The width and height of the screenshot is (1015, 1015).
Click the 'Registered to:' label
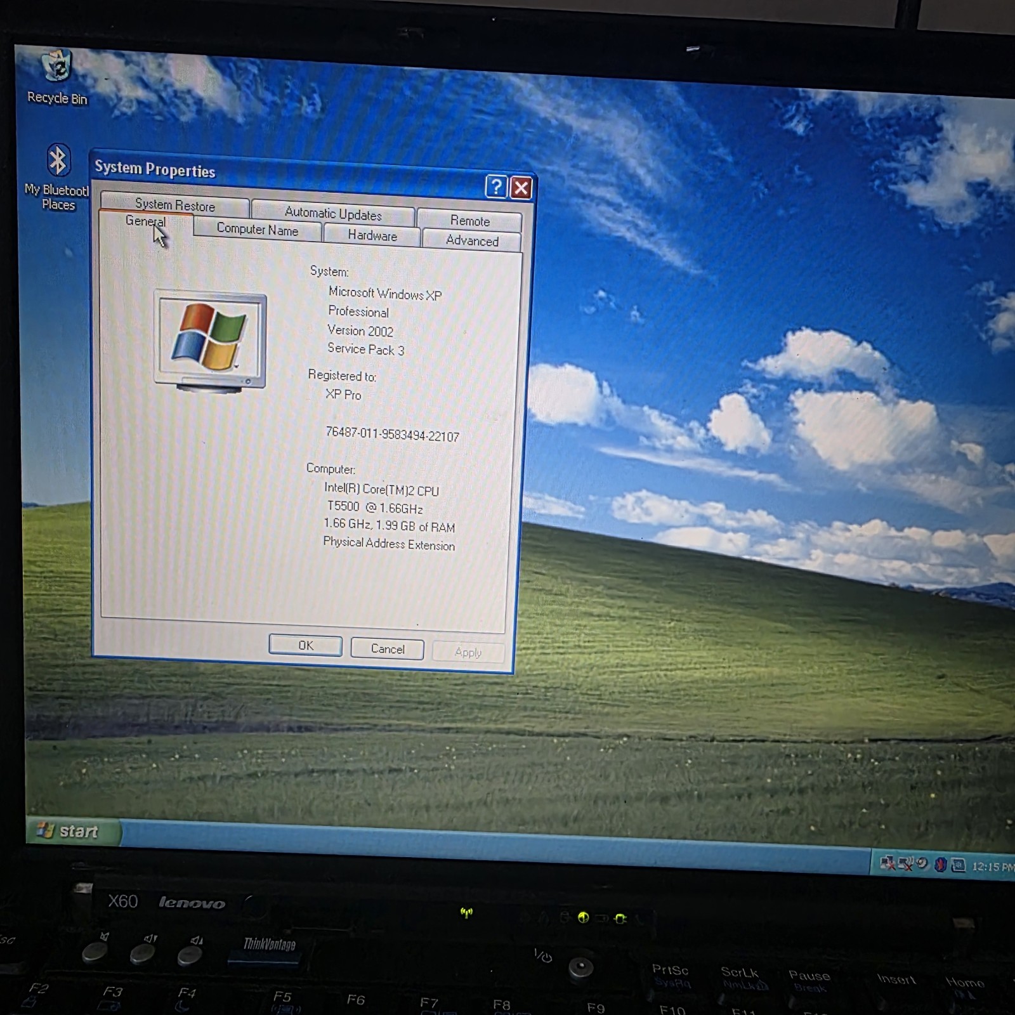coord(342,376)
